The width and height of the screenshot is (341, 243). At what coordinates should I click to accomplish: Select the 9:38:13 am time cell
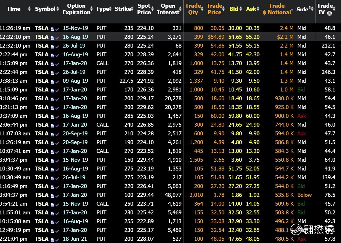point(14,81)
